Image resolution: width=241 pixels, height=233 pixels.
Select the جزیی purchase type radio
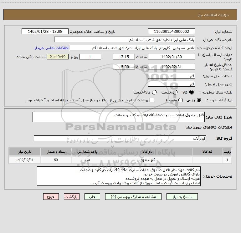click(199, 100)
